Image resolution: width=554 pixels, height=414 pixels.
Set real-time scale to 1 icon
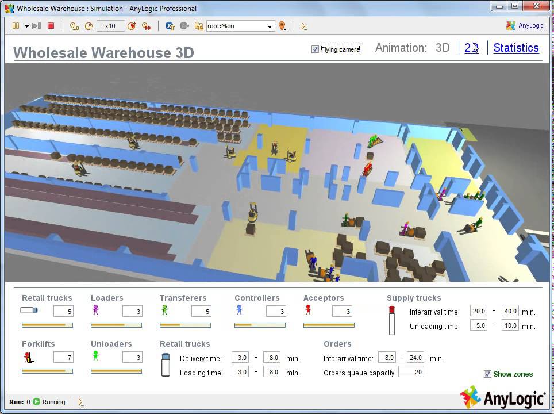click(x=74, y=26)
